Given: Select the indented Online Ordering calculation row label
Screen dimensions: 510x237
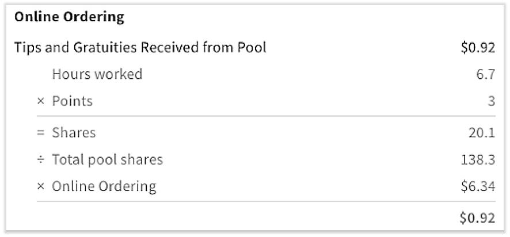Looking at the screenshot, I should coord(104,186).
